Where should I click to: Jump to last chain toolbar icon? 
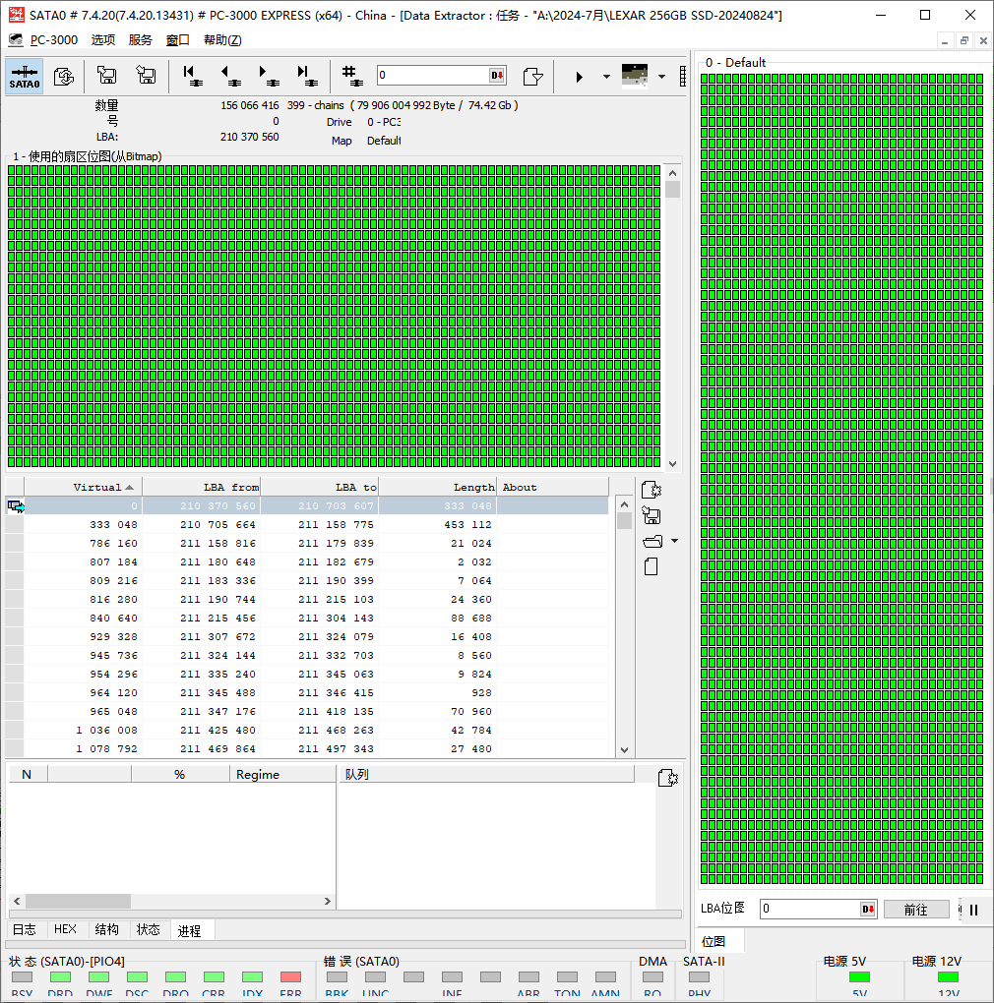pyautogui.click(x=307, y=76)
